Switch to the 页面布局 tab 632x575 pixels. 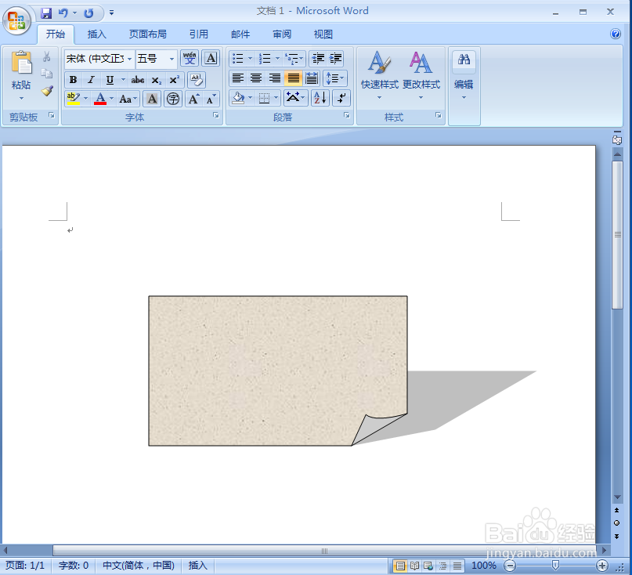(x=147, y=34)
